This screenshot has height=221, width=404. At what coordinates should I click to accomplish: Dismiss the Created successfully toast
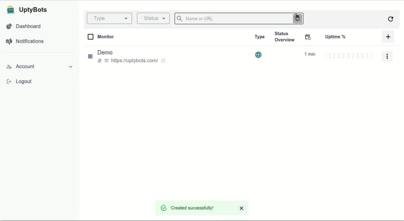(242, 208)
